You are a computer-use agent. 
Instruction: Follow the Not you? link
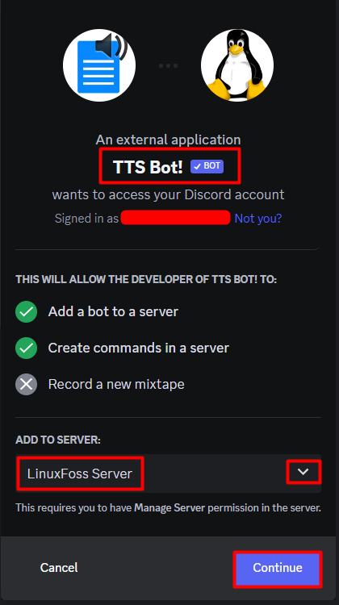click(258, 219)
